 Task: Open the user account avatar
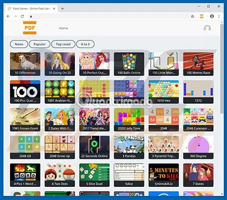coord(207,28)
